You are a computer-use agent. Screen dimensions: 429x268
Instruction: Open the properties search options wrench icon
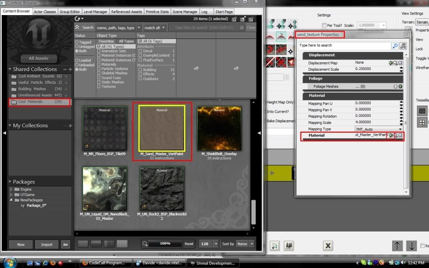(403, 46)
